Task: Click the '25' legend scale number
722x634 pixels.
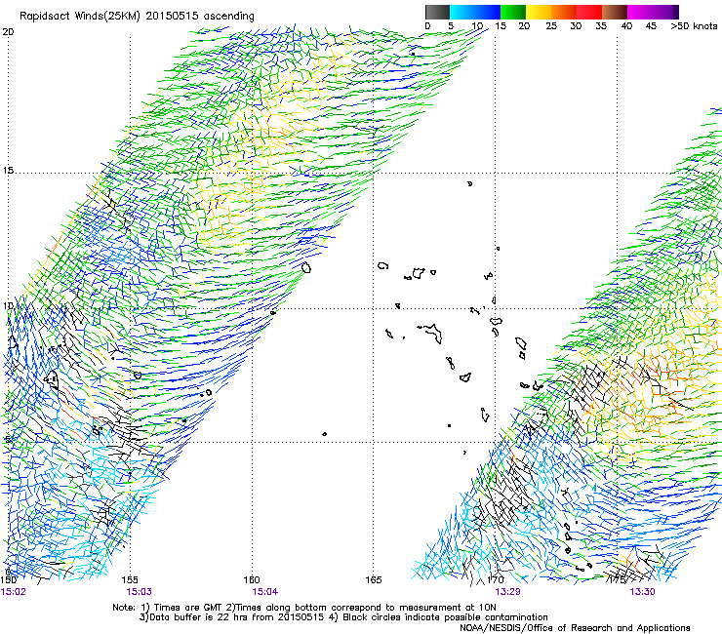Action: 550,25
